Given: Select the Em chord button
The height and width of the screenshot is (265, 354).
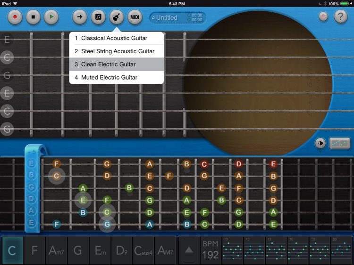Looking at the screenshot, I should pos(100,250).
